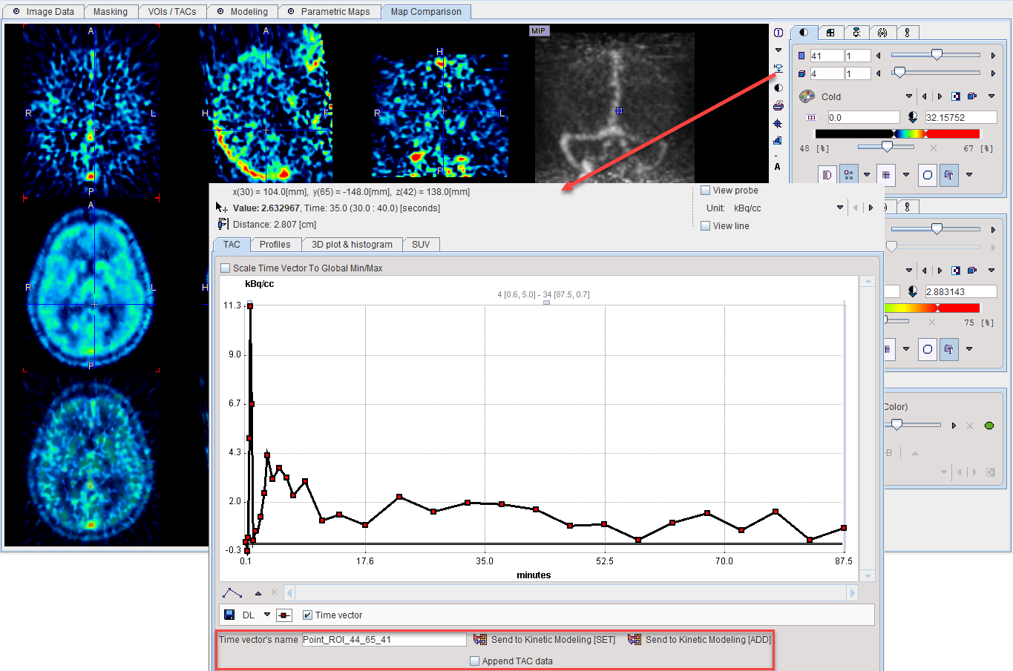This screenshot has height=671, width=1013.
Task: Click the invert color table checkered icon
Action: (956, 96)
